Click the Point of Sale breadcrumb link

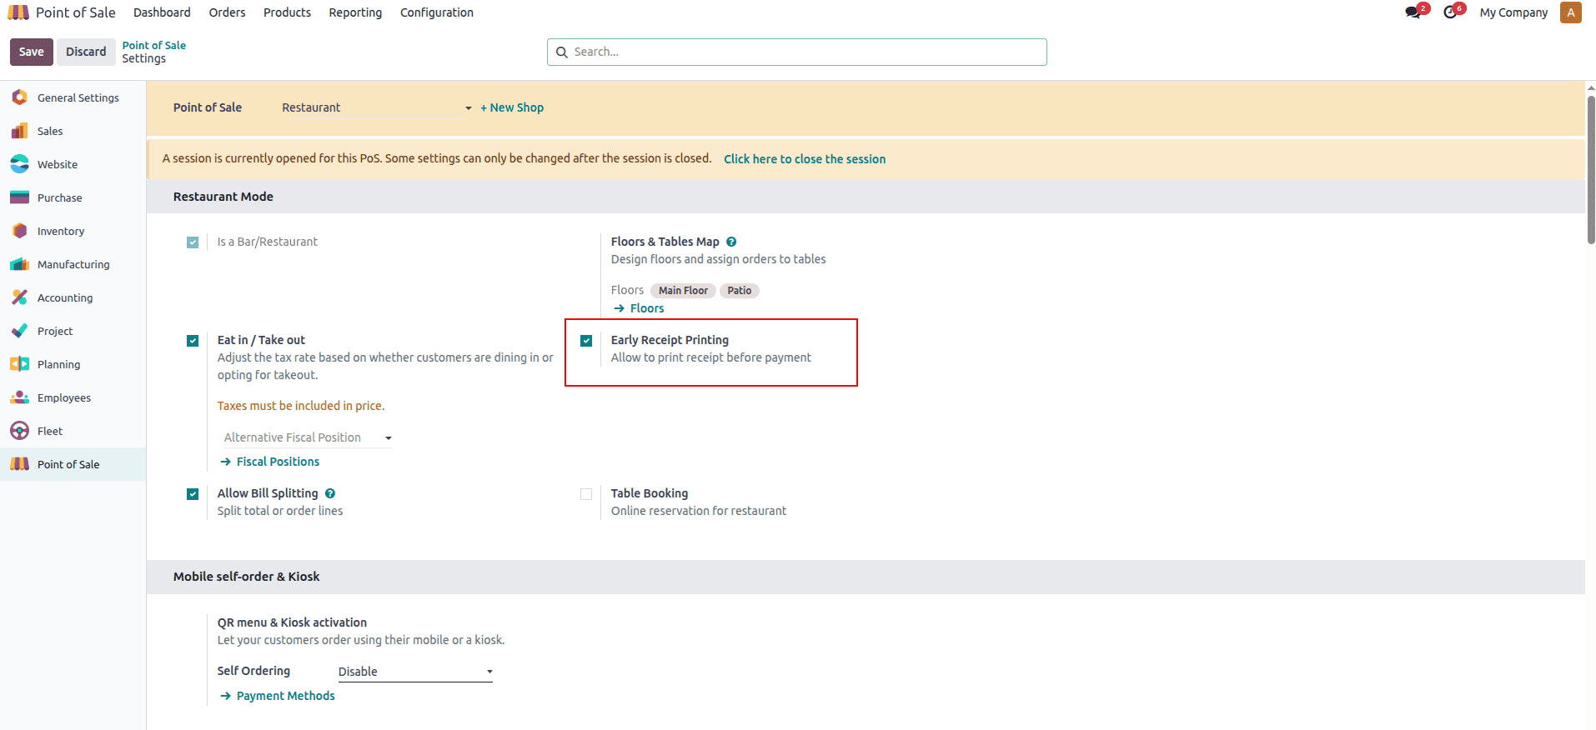[154, 45]
